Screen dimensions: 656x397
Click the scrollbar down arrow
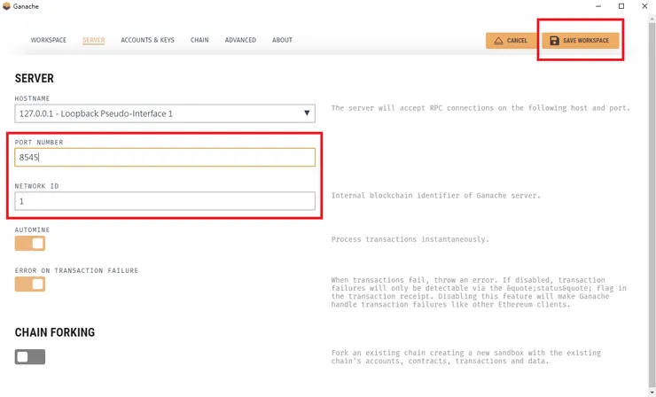(x=652, y=393)
